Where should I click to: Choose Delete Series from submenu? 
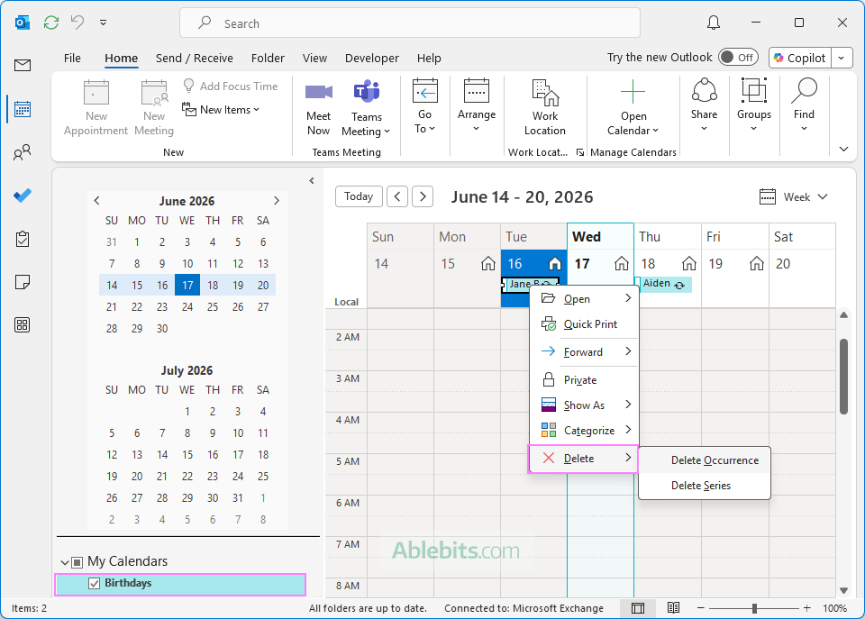click(705, 486)
